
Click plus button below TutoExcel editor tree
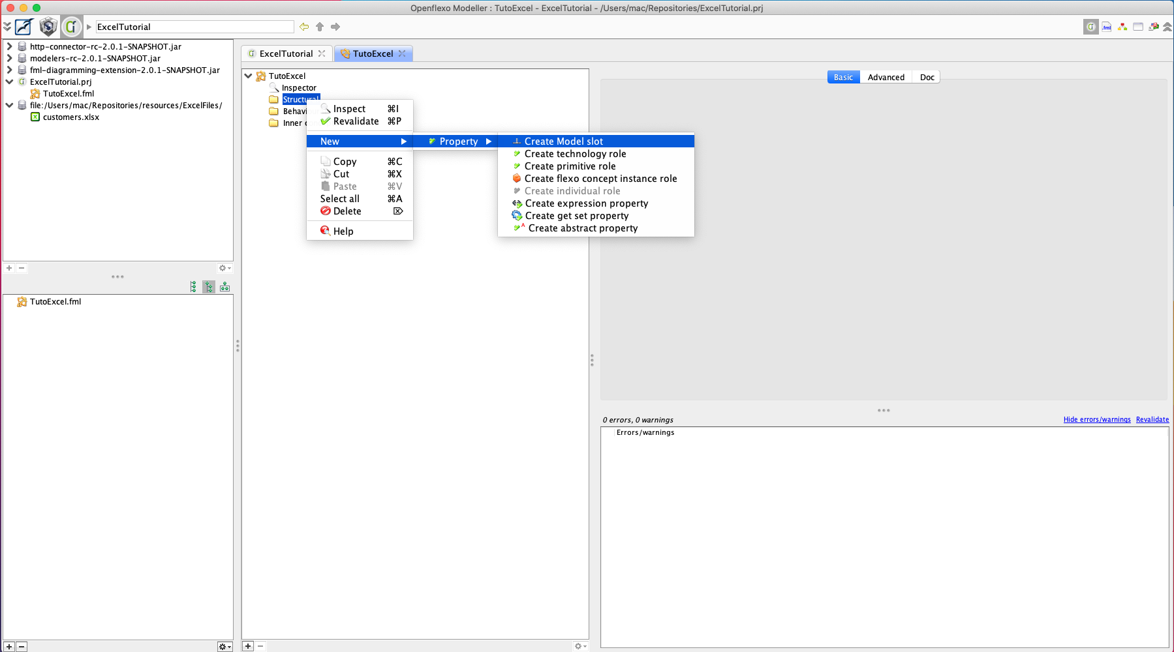[248, 646]
